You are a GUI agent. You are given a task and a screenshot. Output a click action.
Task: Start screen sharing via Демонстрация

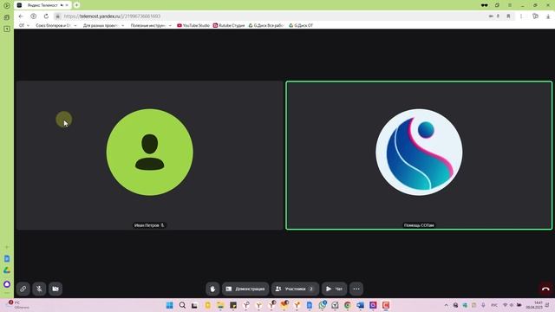click(x=245, y=289)
